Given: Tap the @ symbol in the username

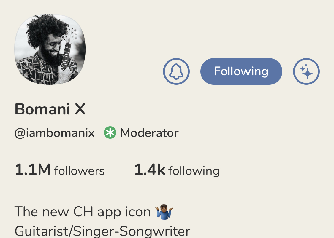Looking at the screenshot, I should [x=20, y=133].
